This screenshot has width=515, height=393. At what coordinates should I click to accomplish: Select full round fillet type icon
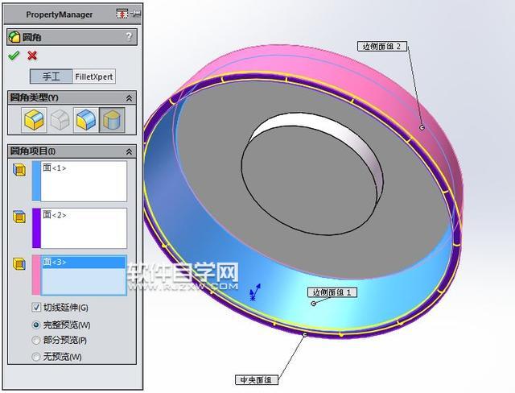coord(112,120)
